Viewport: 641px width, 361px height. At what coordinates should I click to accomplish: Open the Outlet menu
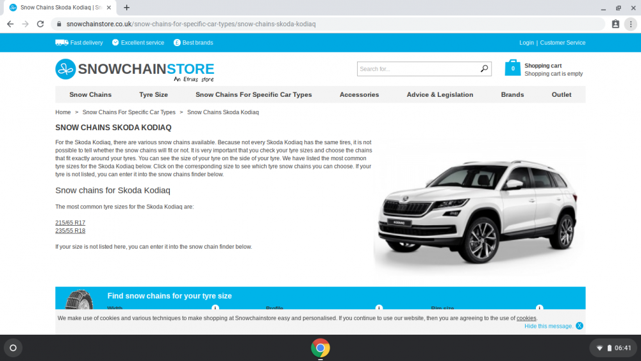click(x=562, y=94)
